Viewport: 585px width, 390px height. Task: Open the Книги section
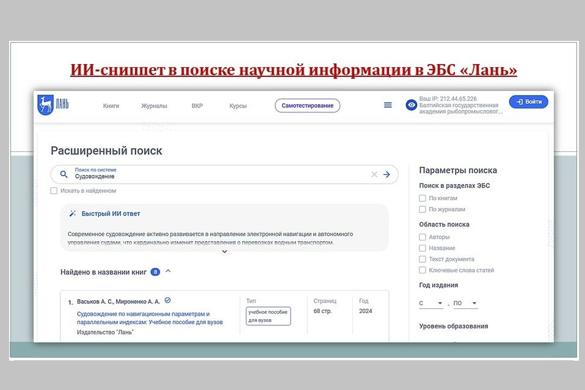111,106
